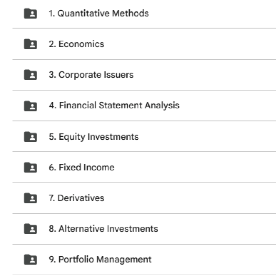Select the "5. Equity Investments" folder name
276x276 pixels.
93,137
